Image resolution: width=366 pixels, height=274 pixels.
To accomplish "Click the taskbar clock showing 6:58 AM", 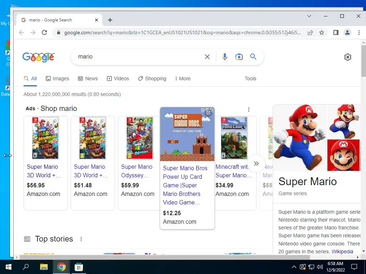I will click(335, 267).
